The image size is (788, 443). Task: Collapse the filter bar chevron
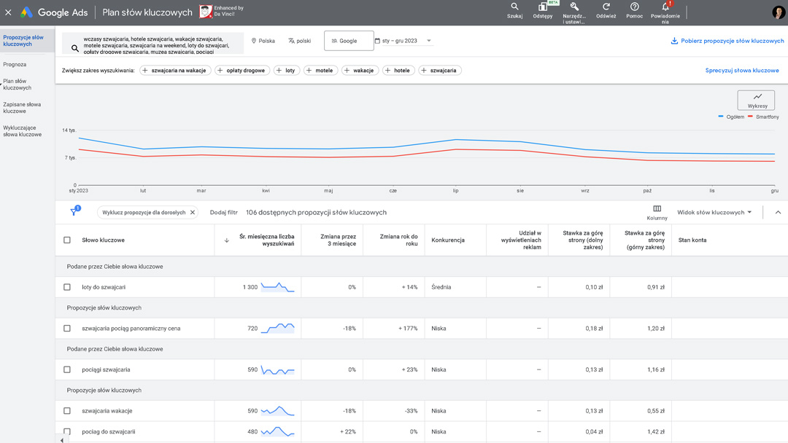tap(778, 213)
